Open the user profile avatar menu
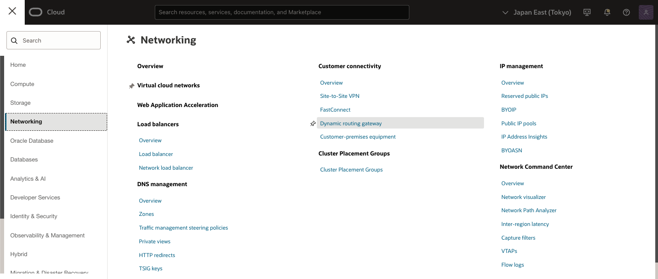 (x=646, y=12)
